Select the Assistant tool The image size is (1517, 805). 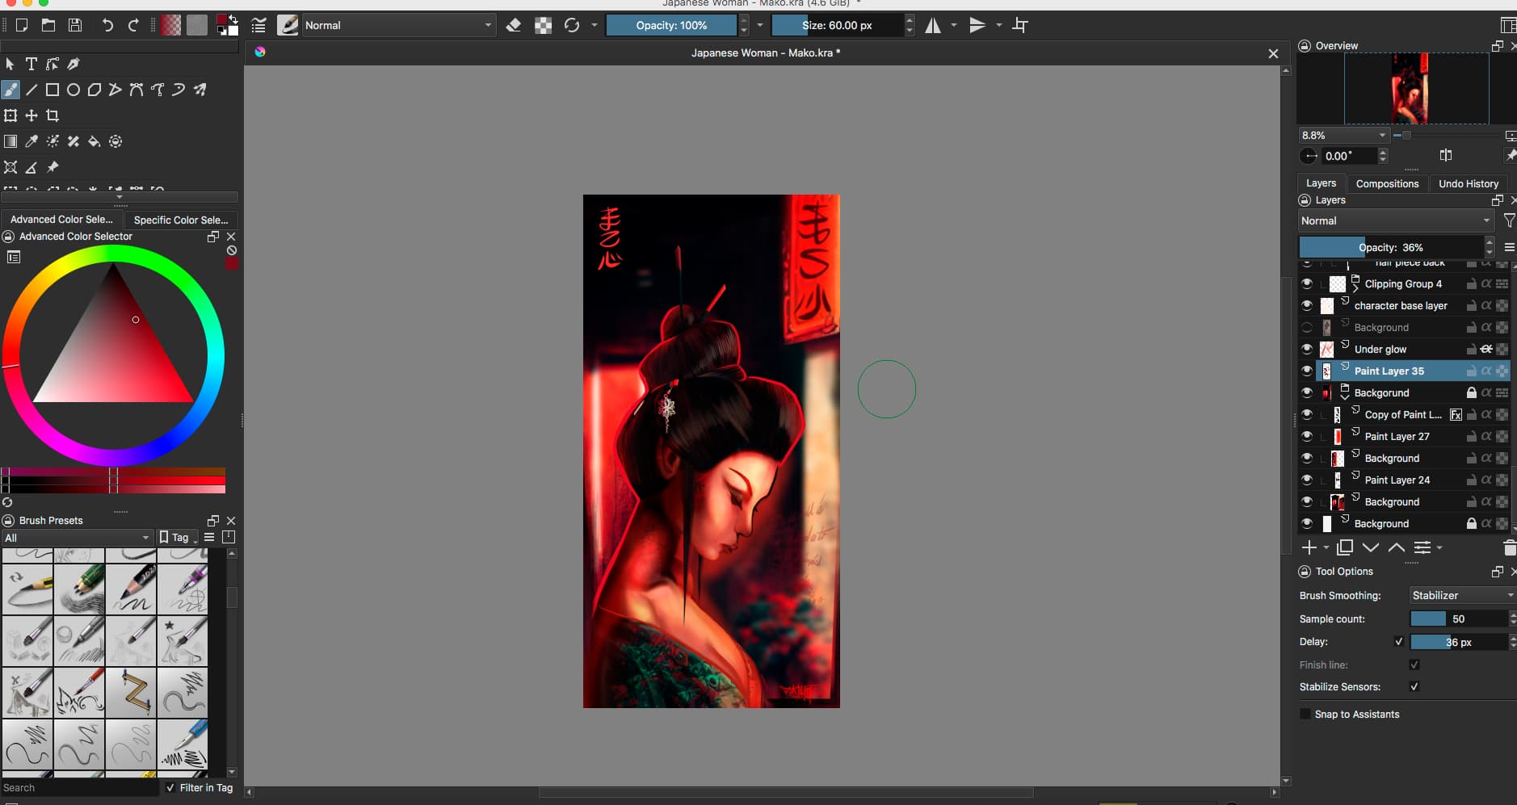click(x=11, y=167)
